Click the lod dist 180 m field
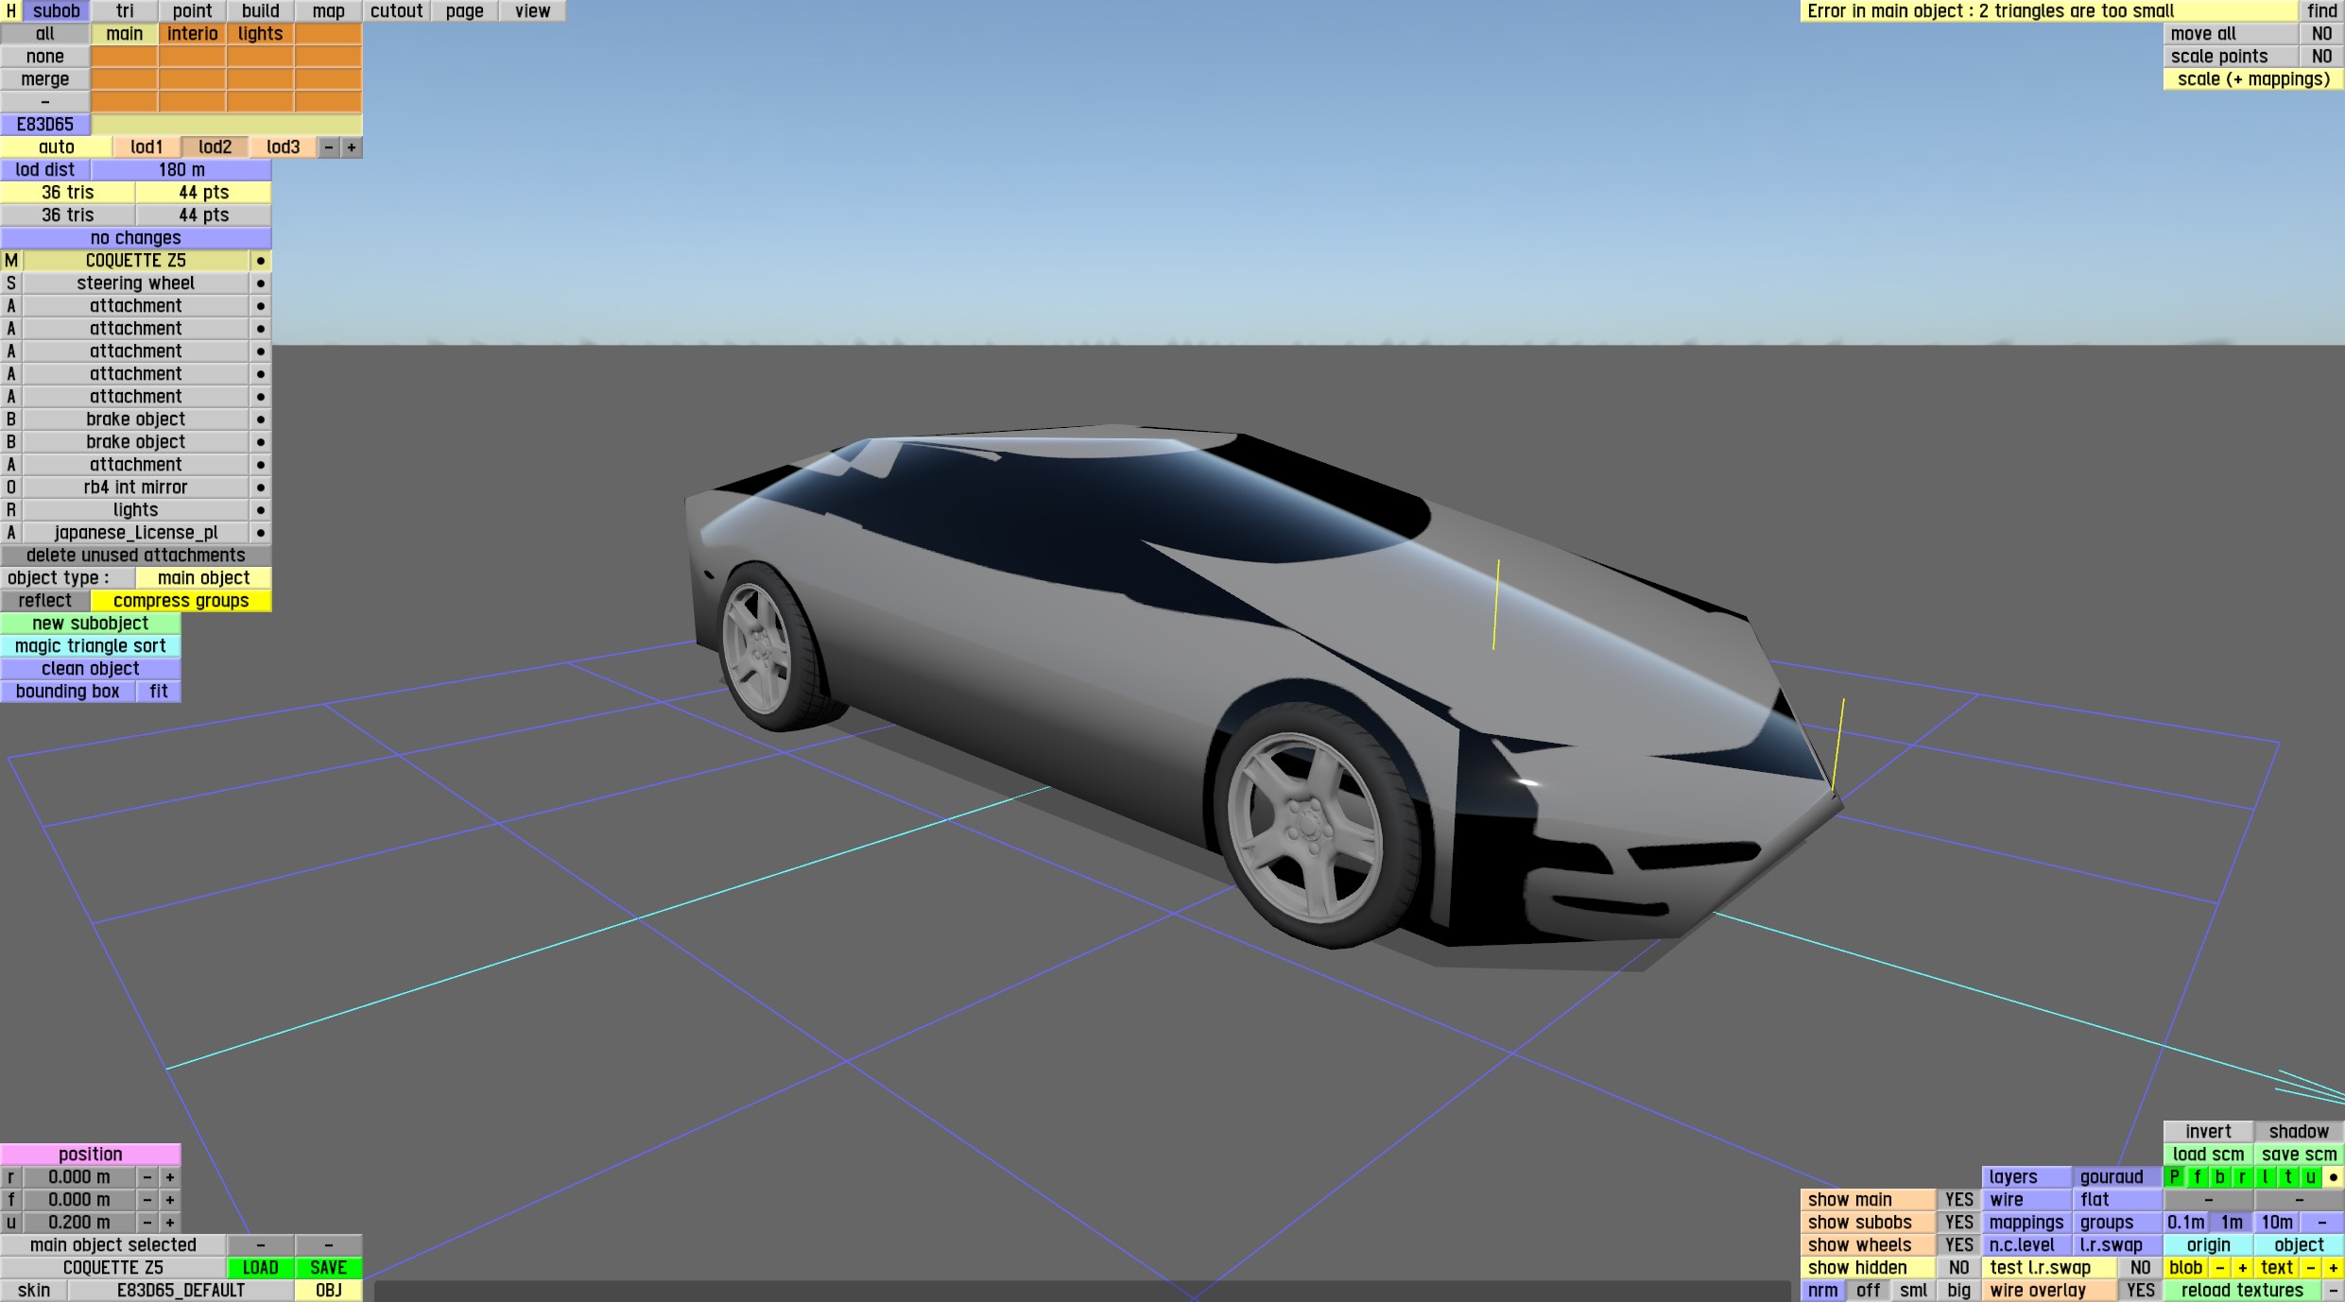The image size is (2345, 1302). (x=181, y=170)
